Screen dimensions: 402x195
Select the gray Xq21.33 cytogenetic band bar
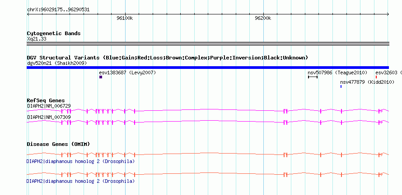tap(208, 44)
